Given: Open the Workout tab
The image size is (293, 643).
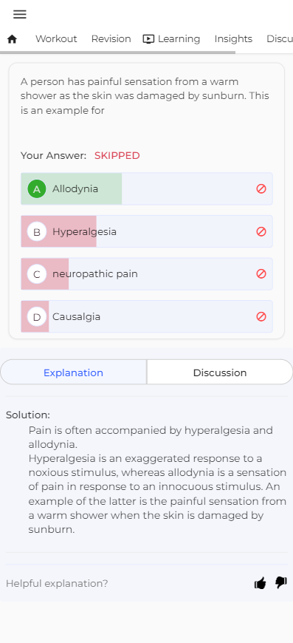Looking at the screenshot, I should coord(56,39).
